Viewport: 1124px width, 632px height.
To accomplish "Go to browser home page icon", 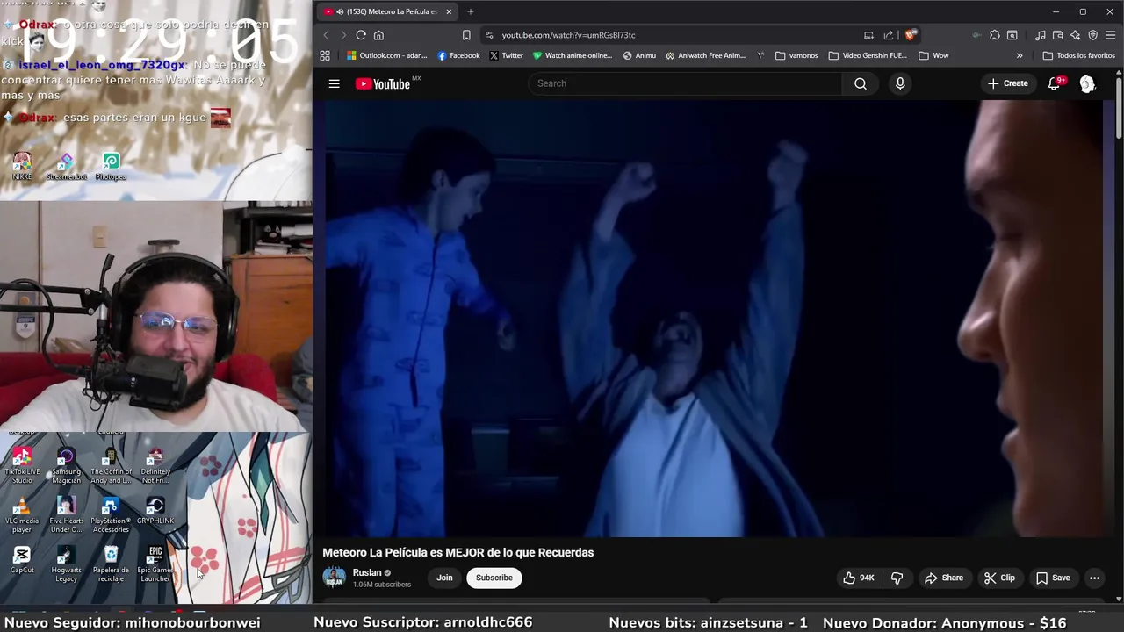I will coord(378,35).
